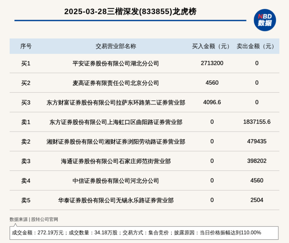
Task: Click the sell amount 1837155.6
Action: coord(257,121)
